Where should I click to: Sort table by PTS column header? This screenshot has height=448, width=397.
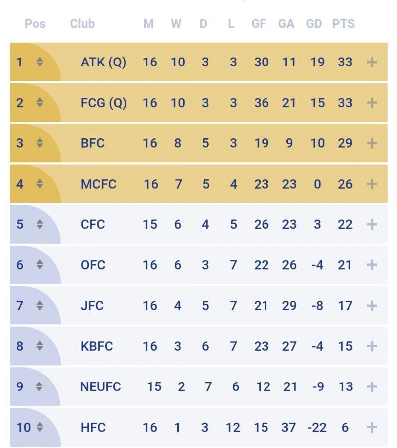[x=343, y=24]
